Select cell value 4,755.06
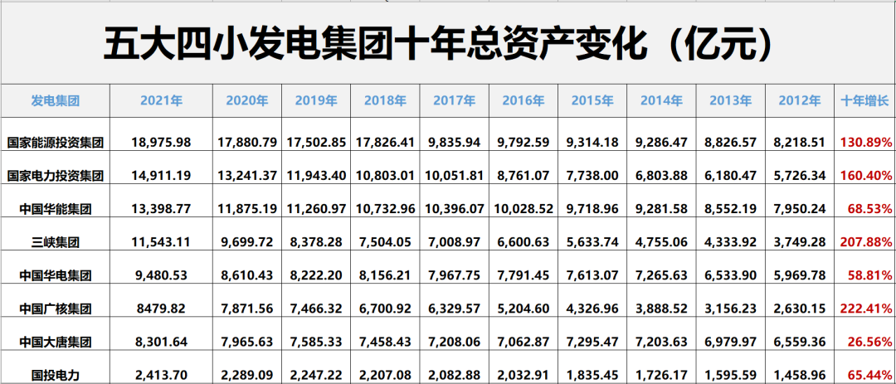The height and width of the screenshot is (384, 896). pyautogui.click(x=662, y=241)
